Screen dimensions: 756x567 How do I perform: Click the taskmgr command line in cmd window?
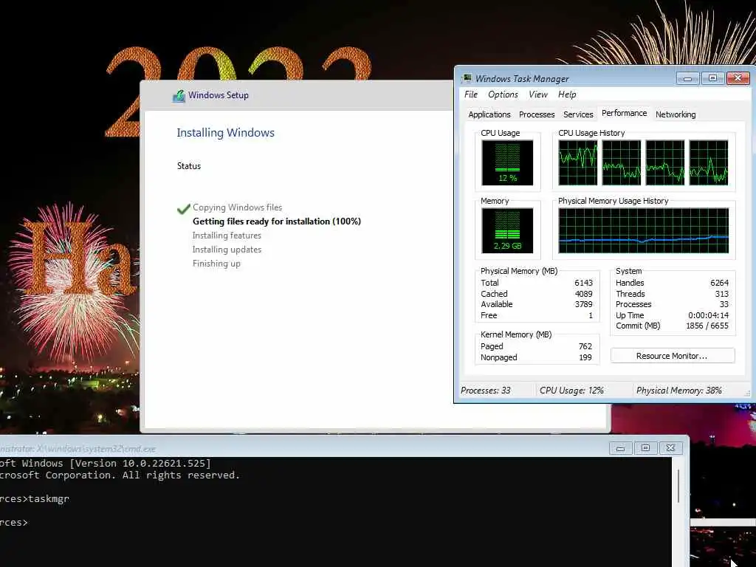[35, 499]
